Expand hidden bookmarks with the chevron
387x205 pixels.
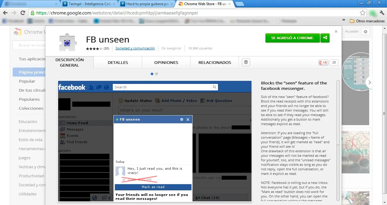[344, 20]
